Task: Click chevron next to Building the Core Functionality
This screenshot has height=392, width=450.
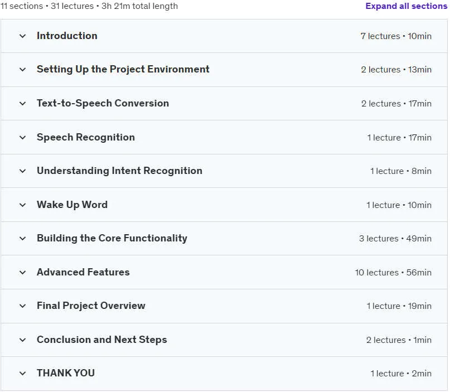Action: [22, 239]
